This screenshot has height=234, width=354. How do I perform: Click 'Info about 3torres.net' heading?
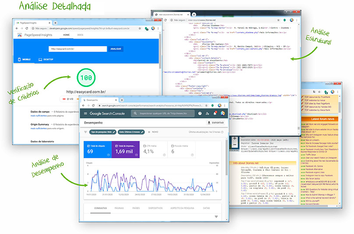click(x=246, y=163)
